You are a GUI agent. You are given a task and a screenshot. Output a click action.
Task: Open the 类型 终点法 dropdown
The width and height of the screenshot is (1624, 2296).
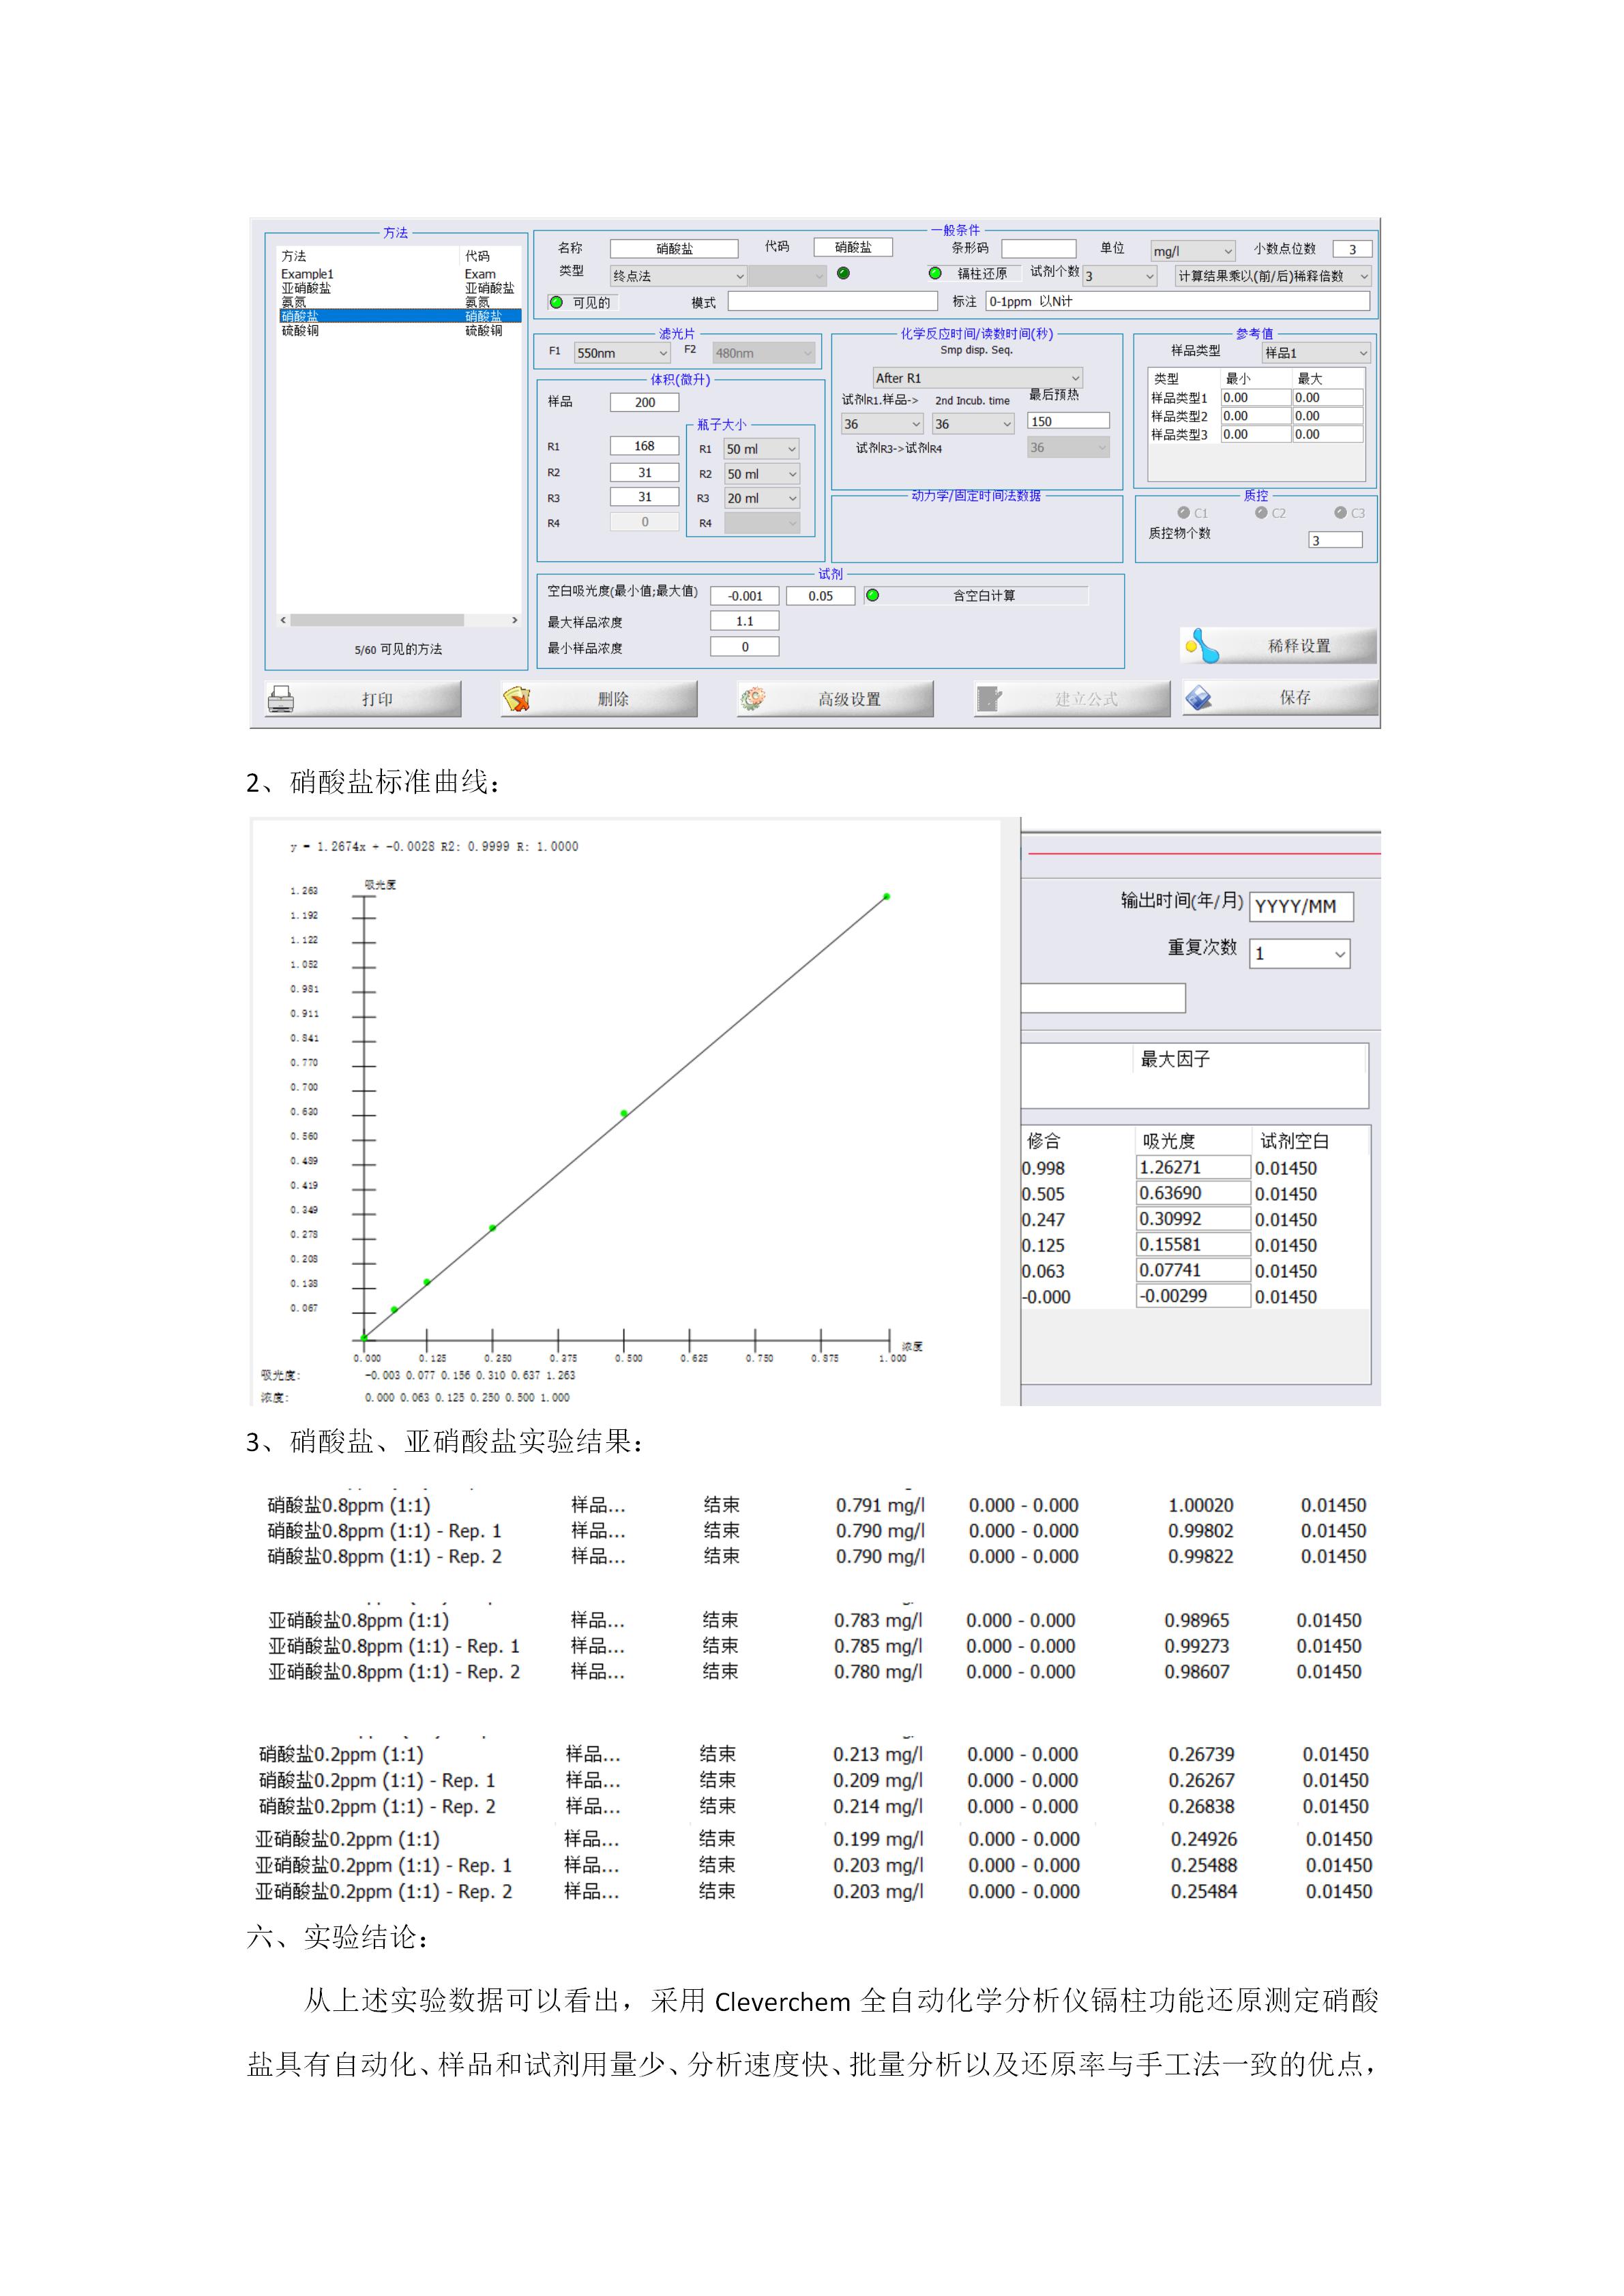(678, 276)
